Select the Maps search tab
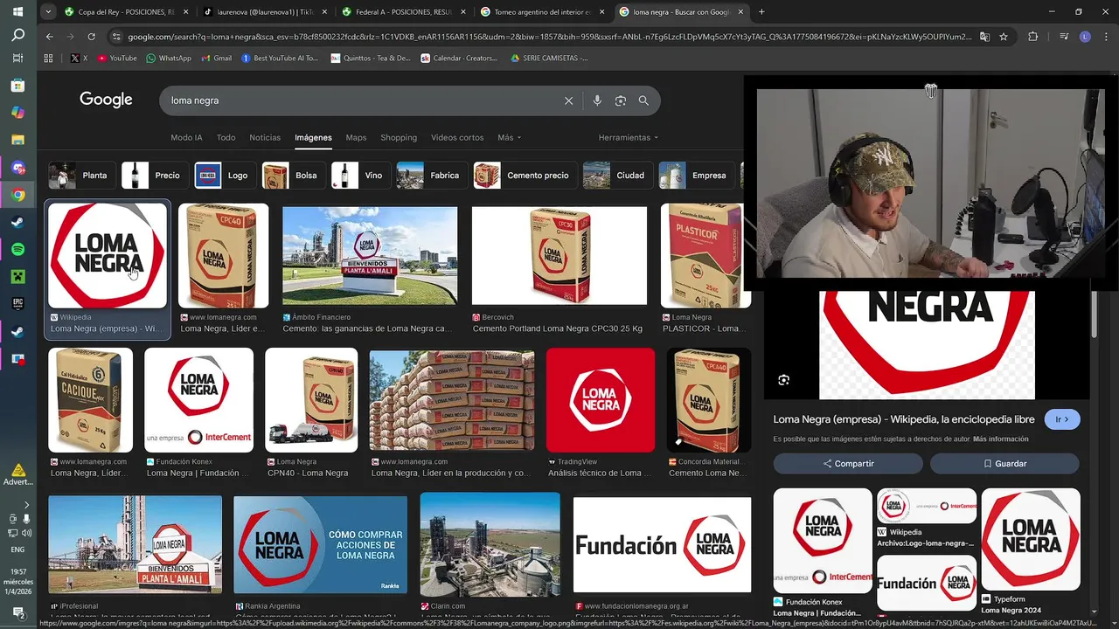The height and width of the screenshot is (629, 1119). pyautogui.click(x=356, y=137)
